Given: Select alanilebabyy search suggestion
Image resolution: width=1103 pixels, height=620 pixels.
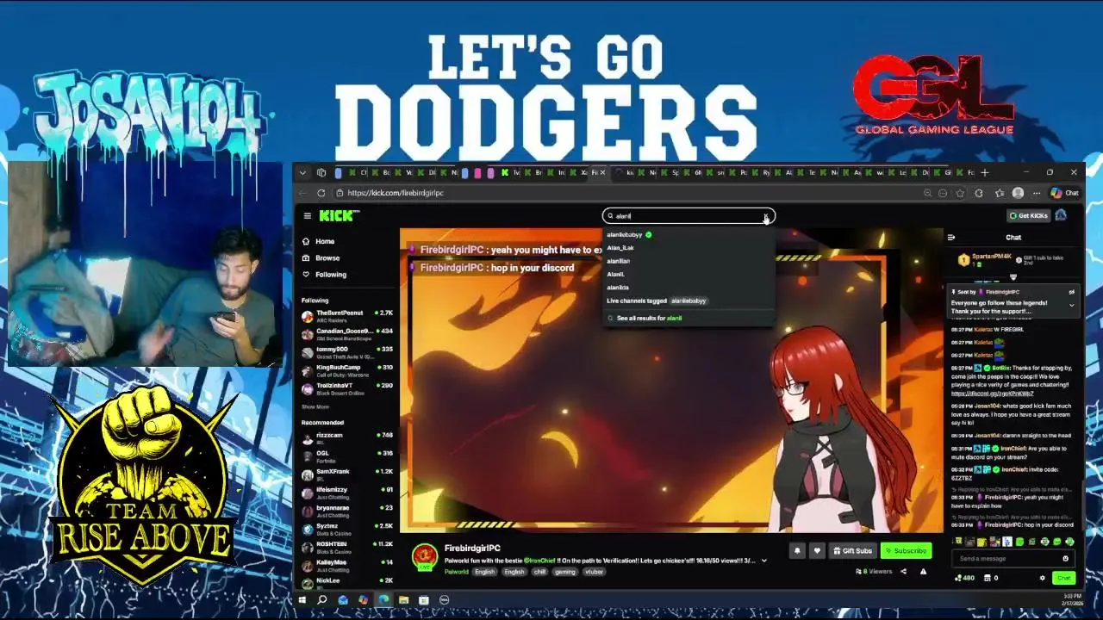Looking at the screenshot, I should 689,234.
